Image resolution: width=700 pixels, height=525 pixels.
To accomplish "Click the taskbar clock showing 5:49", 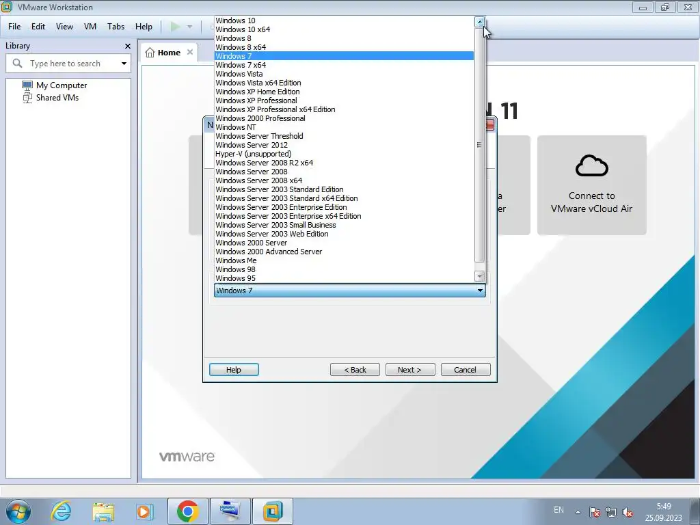I will point(663,512).
